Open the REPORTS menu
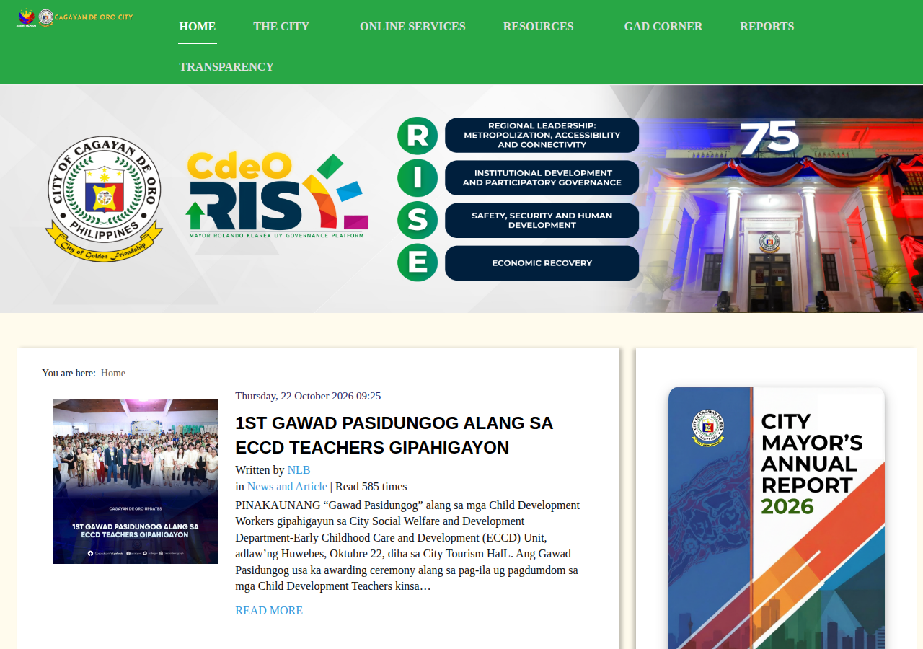 (767, 27)
